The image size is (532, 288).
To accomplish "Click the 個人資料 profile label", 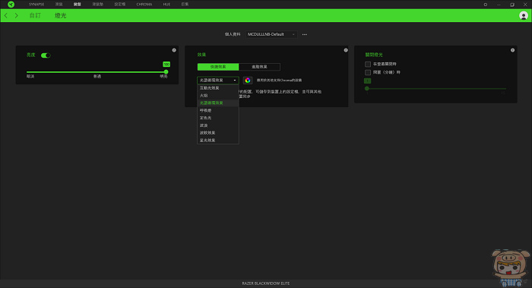I will tap(233, 34).
